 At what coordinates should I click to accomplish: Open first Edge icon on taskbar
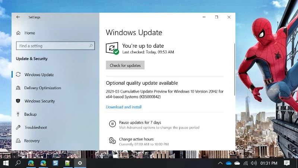point(31,163)
